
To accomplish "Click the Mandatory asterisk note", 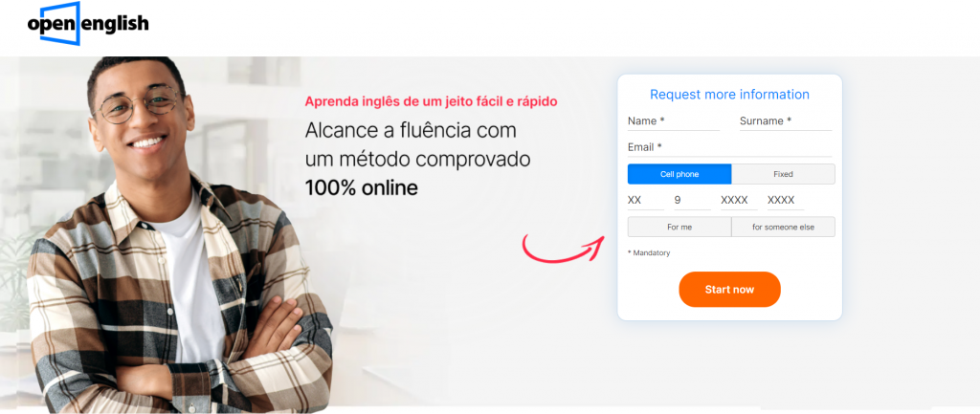I will coord(649,253).
